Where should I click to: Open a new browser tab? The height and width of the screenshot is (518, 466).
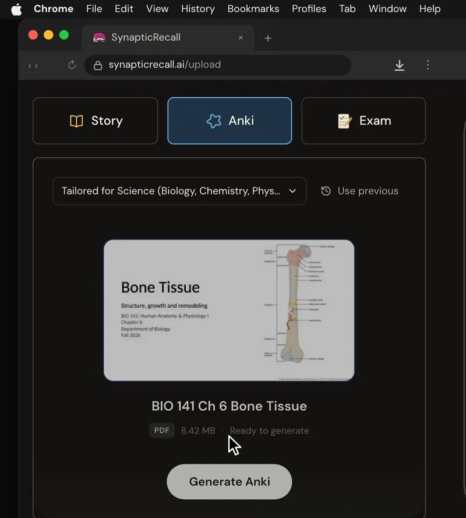[268, 38]
